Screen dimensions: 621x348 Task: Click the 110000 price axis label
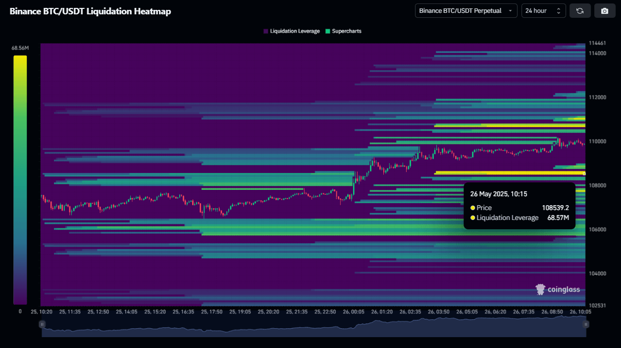point(597,141)
